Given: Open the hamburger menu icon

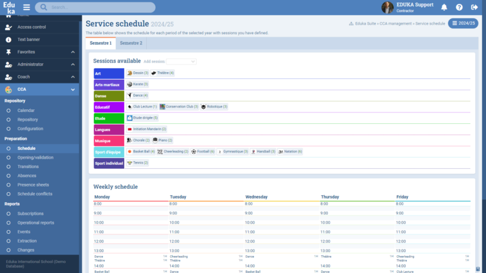Looking at the screenshot, I should click(x=27, y=7).
